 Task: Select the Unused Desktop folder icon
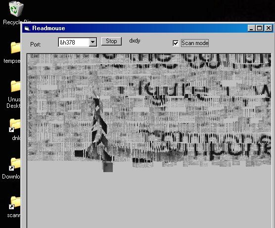point(15,86)
